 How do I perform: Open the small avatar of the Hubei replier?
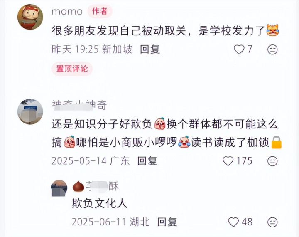point(59,188)
